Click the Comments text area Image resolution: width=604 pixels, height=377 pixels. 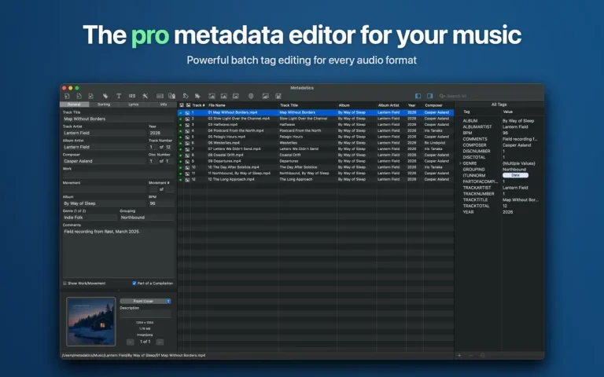point(118,253)
